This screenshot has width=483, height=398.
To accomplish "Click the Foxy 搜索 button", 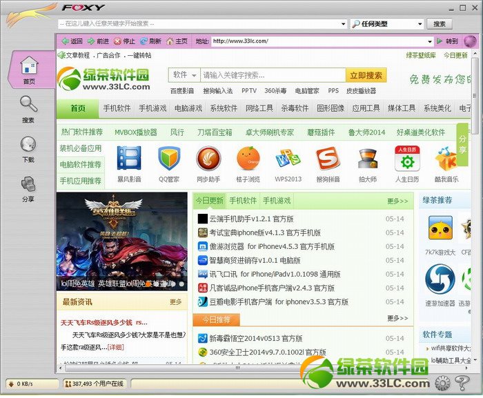I will (440, 23).
